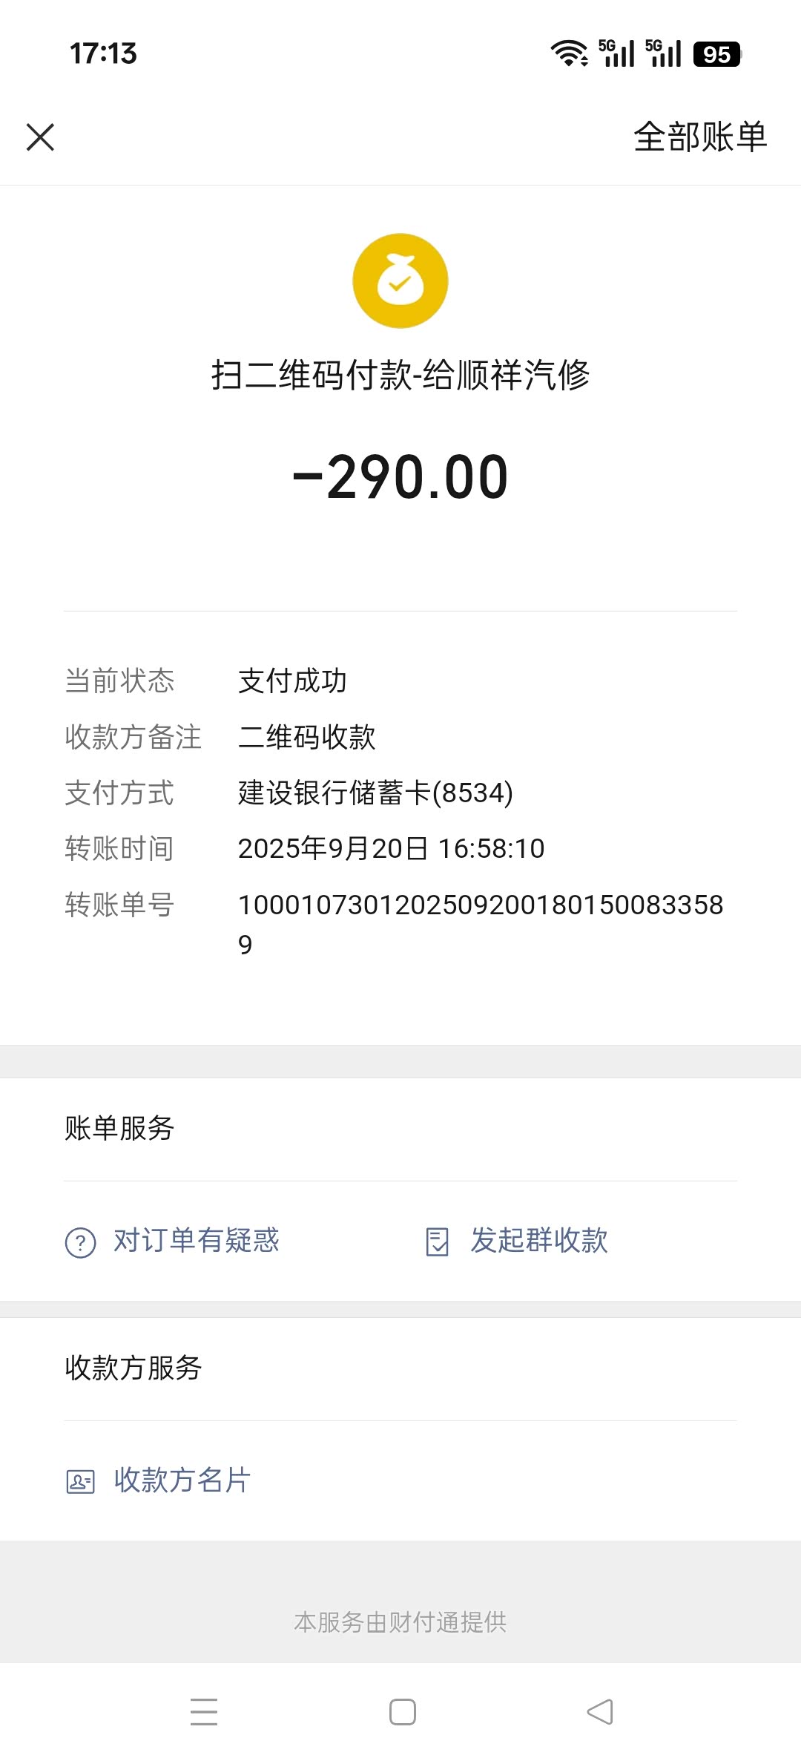Tap the payment amount -290.00
The image size is (801, 1761).
(x=400, y=477)
